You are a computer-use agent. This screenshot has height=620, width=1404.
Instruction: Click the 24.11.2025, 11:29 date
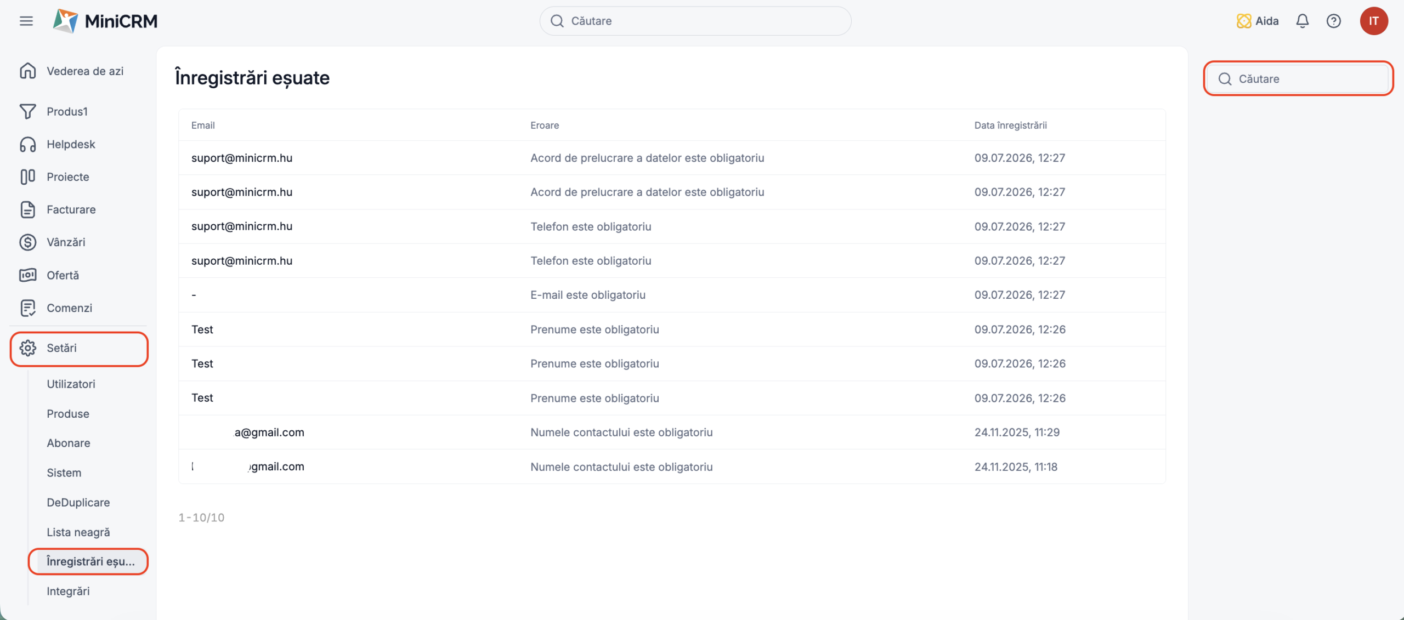1017,432
